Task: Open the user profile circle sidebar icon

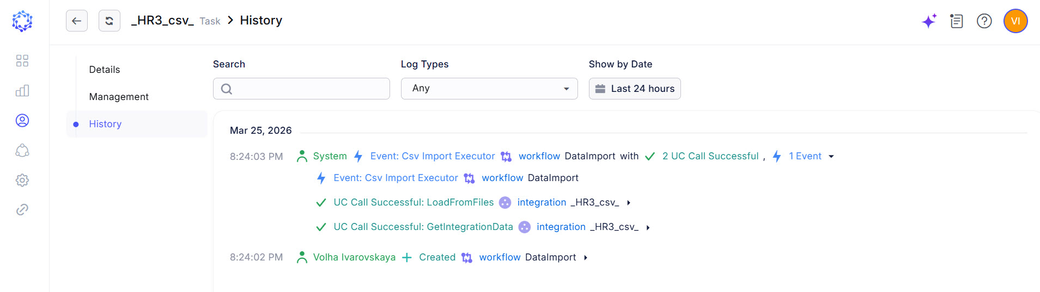Action: (x=22, y=120)
